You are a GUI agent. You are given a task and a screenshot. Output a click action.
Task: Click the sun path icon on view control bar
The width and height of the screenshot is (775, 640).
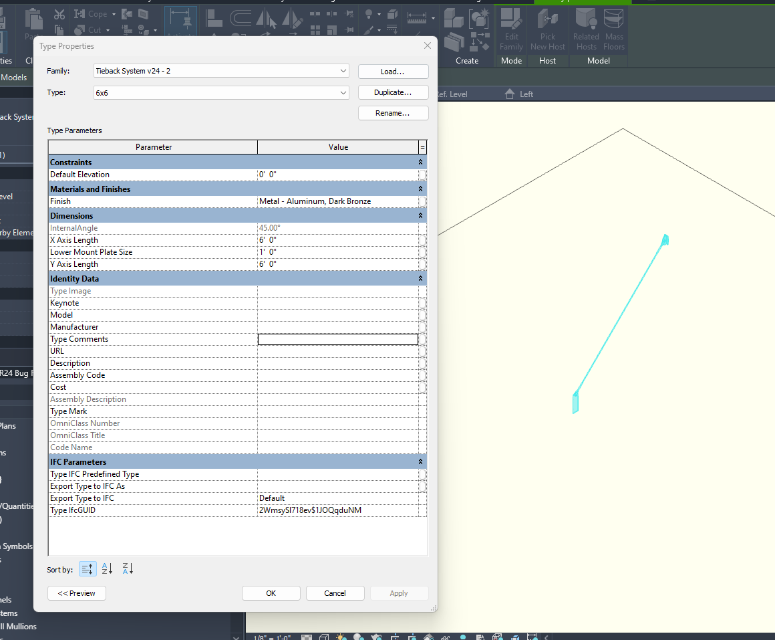click(341, 636)
